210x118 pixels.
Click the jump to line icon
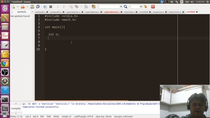pyautogui.click(x=146, y=7)
